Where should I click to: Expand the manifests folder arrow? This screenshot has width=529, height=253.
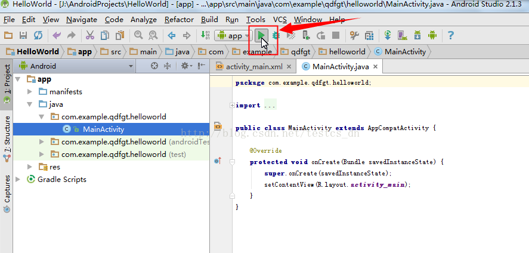point(30,92)
